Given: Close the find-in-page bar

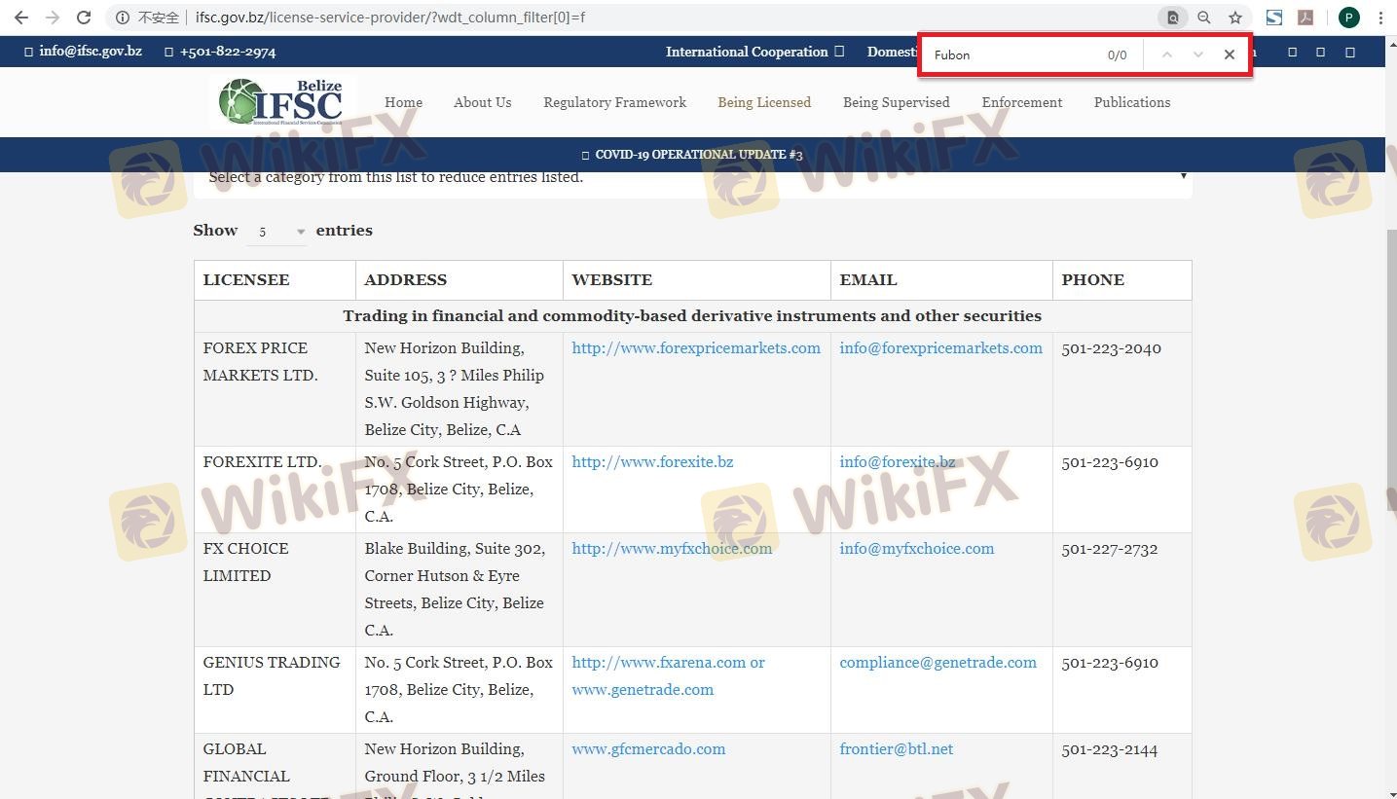Looking at the screenshot, I should (x=1229, y=54).
